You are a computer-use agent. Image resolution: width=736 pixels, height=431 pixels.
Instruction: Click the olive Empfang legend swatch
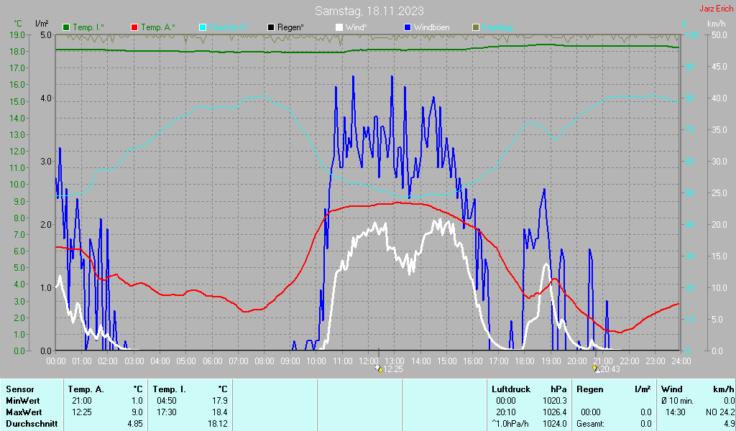tap(476, 28)
